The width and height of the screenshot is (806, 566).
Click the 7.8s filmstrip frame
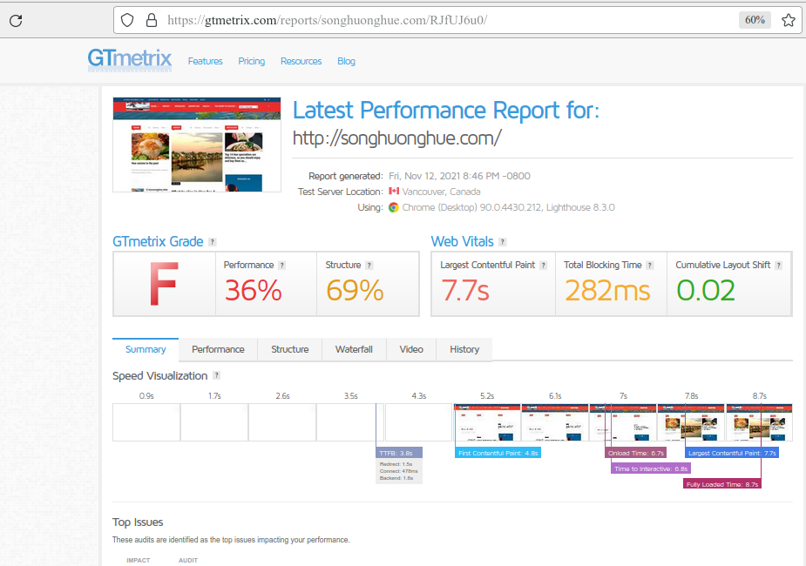point(691,422)
